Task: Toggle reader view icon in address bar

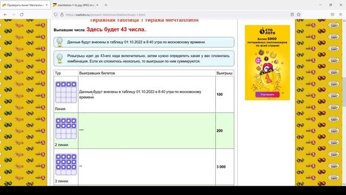Action: (292, 15)
